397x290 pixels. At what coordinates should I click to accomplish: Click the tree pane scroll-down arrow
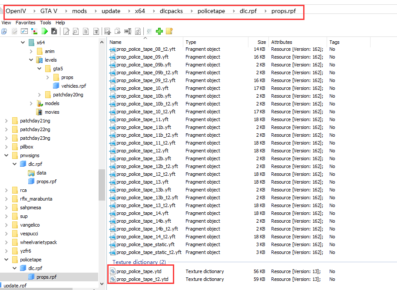[102, 284]
